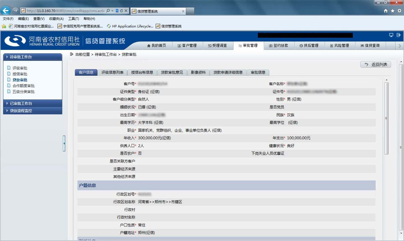The width and height of the screenshot is (404, 241).
Task: Click 户籍信息 section header
Action: click(x=226, y=185)
